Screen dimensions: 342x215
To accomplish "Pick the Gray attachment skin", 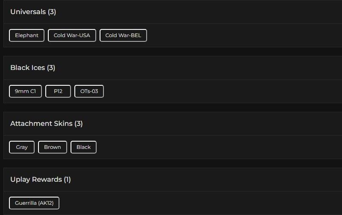I will pyautogui.click(x=22, y=147).
